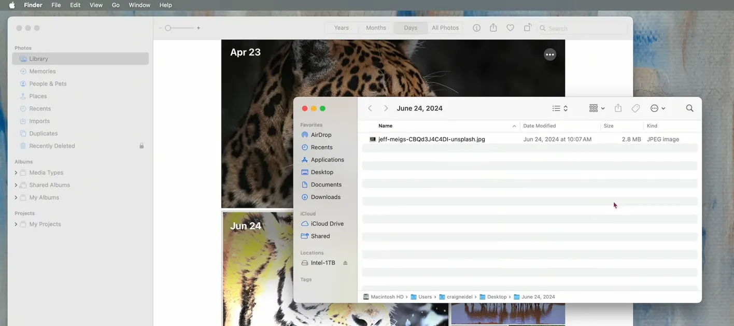The width and height of the screenshot is (734, 326).
Task: Select People & Pets in Photos sidebar
Action: pos(80,84)
